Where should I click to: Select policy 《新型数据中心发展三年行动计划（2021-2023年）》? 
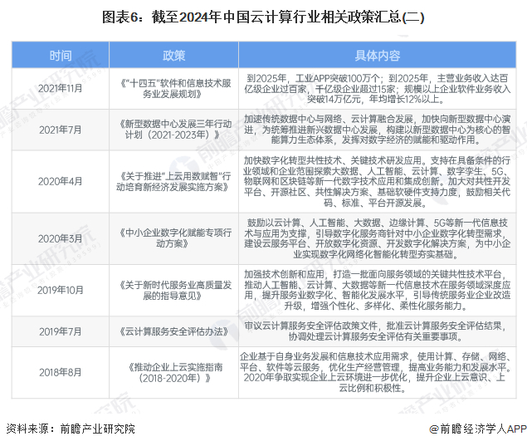175,130
